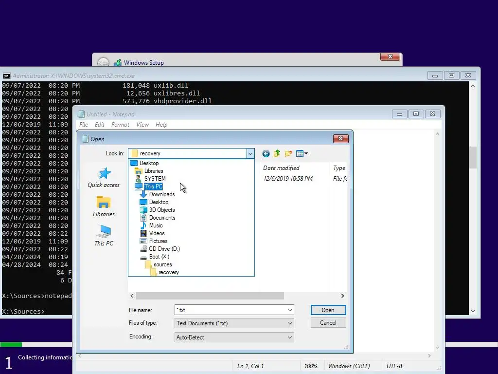
Task: Choose 3D Objects in the Look in list
Action: pos(162,210)
